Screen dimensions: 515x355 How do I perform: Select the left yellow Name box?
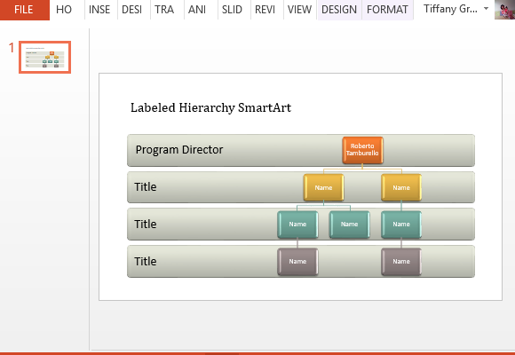click(323, 187)
